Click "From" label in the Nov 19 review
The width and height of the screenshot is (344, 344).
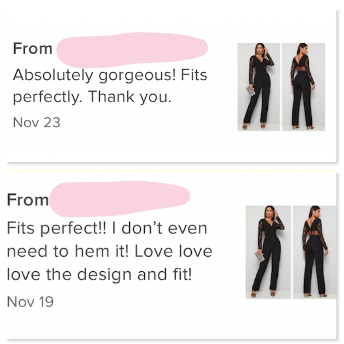click(28, 200)
